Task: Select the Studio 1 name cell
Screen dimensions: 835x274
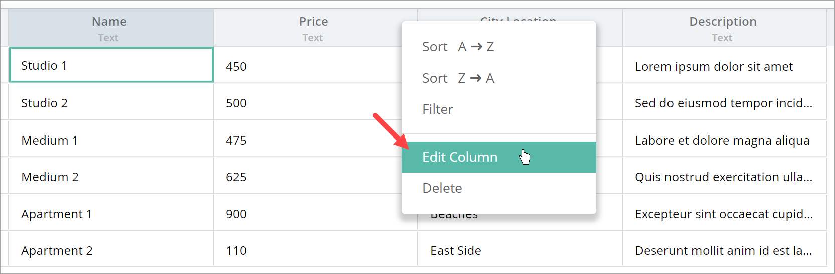Action: coord(111,65)
